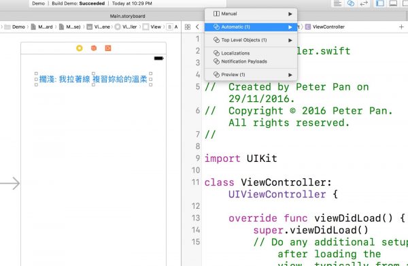The image size is (408, 266).
Task: Click the orange First Responder cube icon
Action: pyautogui.click(x=94, y=48)
